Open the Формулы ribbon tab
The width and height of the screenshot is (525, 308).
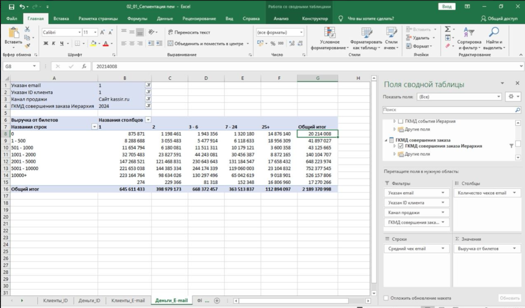[137, 19]
